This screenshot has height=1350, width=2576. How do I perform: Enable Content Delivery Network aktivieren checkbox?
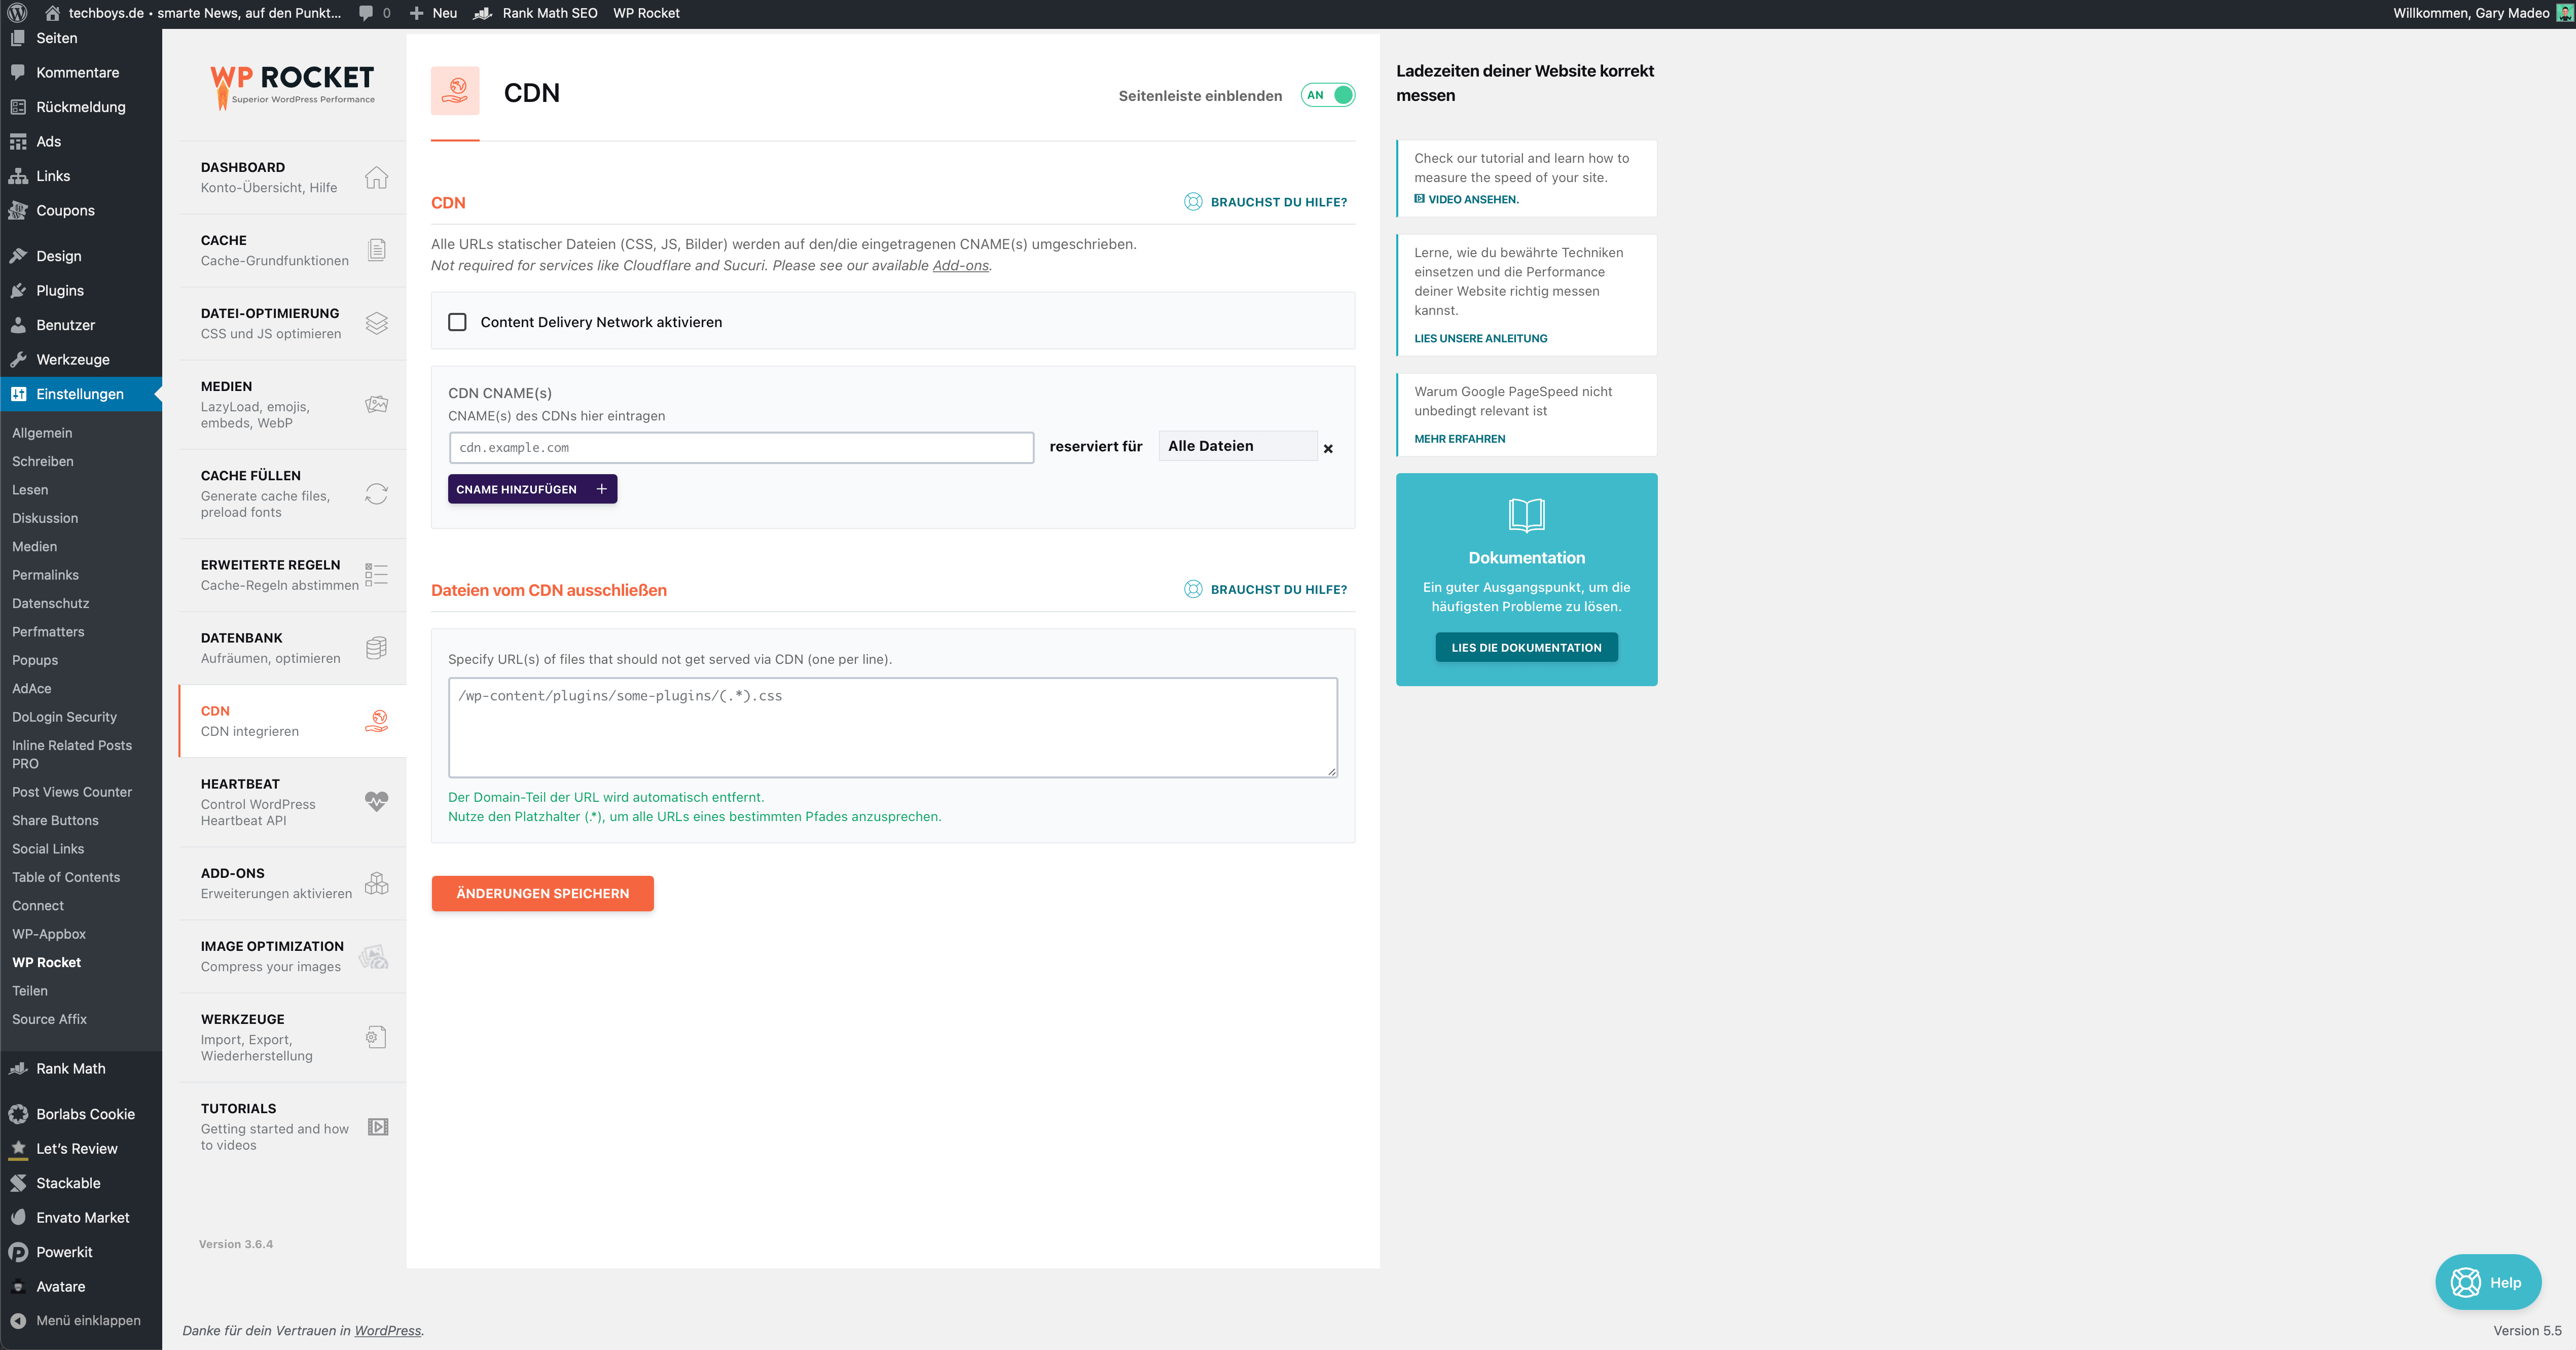coord(457,322)
